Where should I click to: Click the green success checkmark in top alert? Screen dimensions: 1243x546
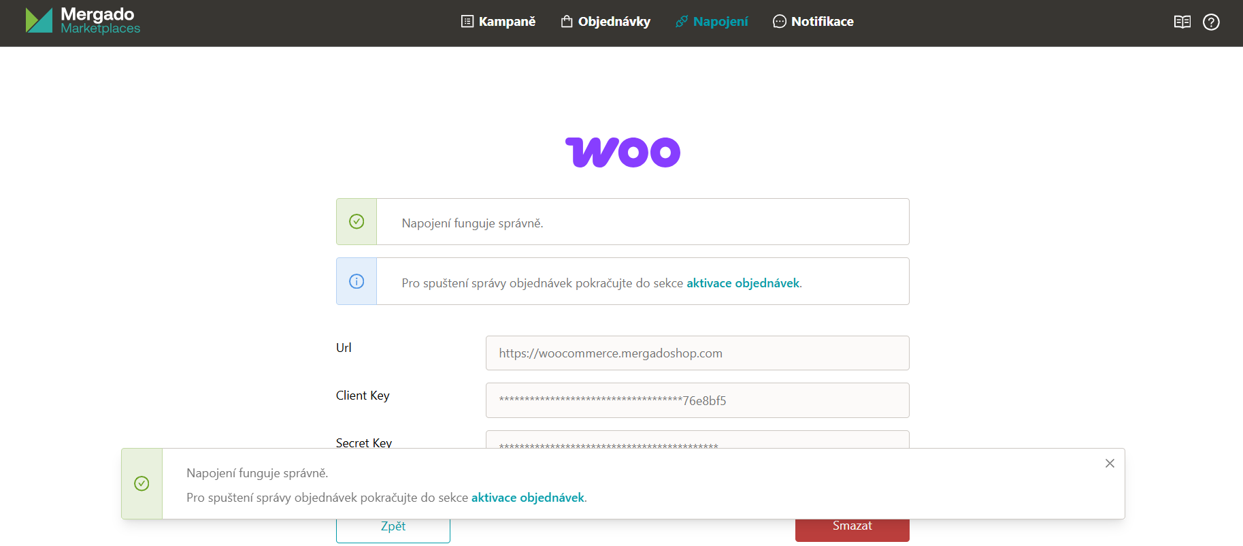pyautogui.click(x=357, y=221)
